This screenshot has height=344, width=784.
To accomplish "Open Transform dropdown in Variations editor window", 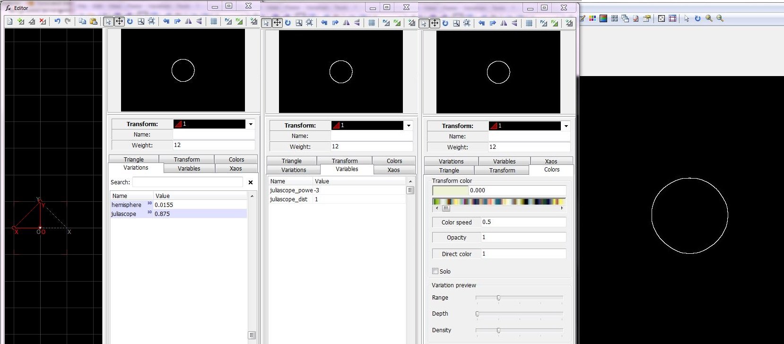I will tap(251, 124).
